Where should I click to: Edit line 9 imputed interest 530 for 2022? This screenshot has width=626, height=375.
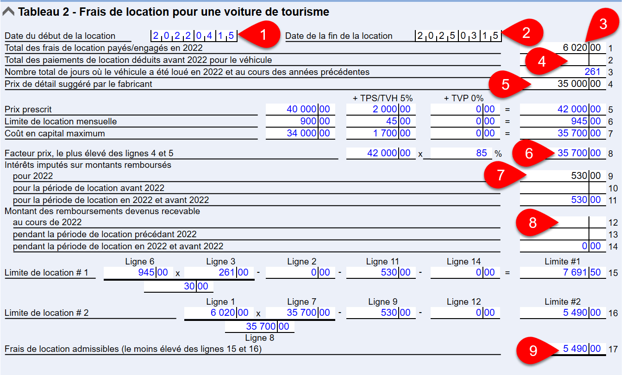coord(563,176)
